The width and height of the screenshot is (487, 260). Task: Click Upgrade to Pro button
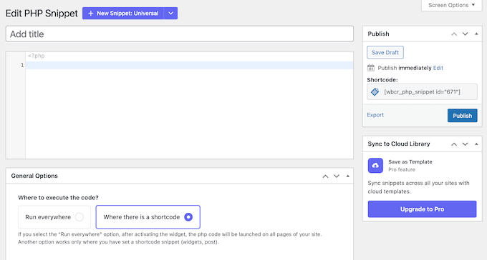click(x=422, y=209)
